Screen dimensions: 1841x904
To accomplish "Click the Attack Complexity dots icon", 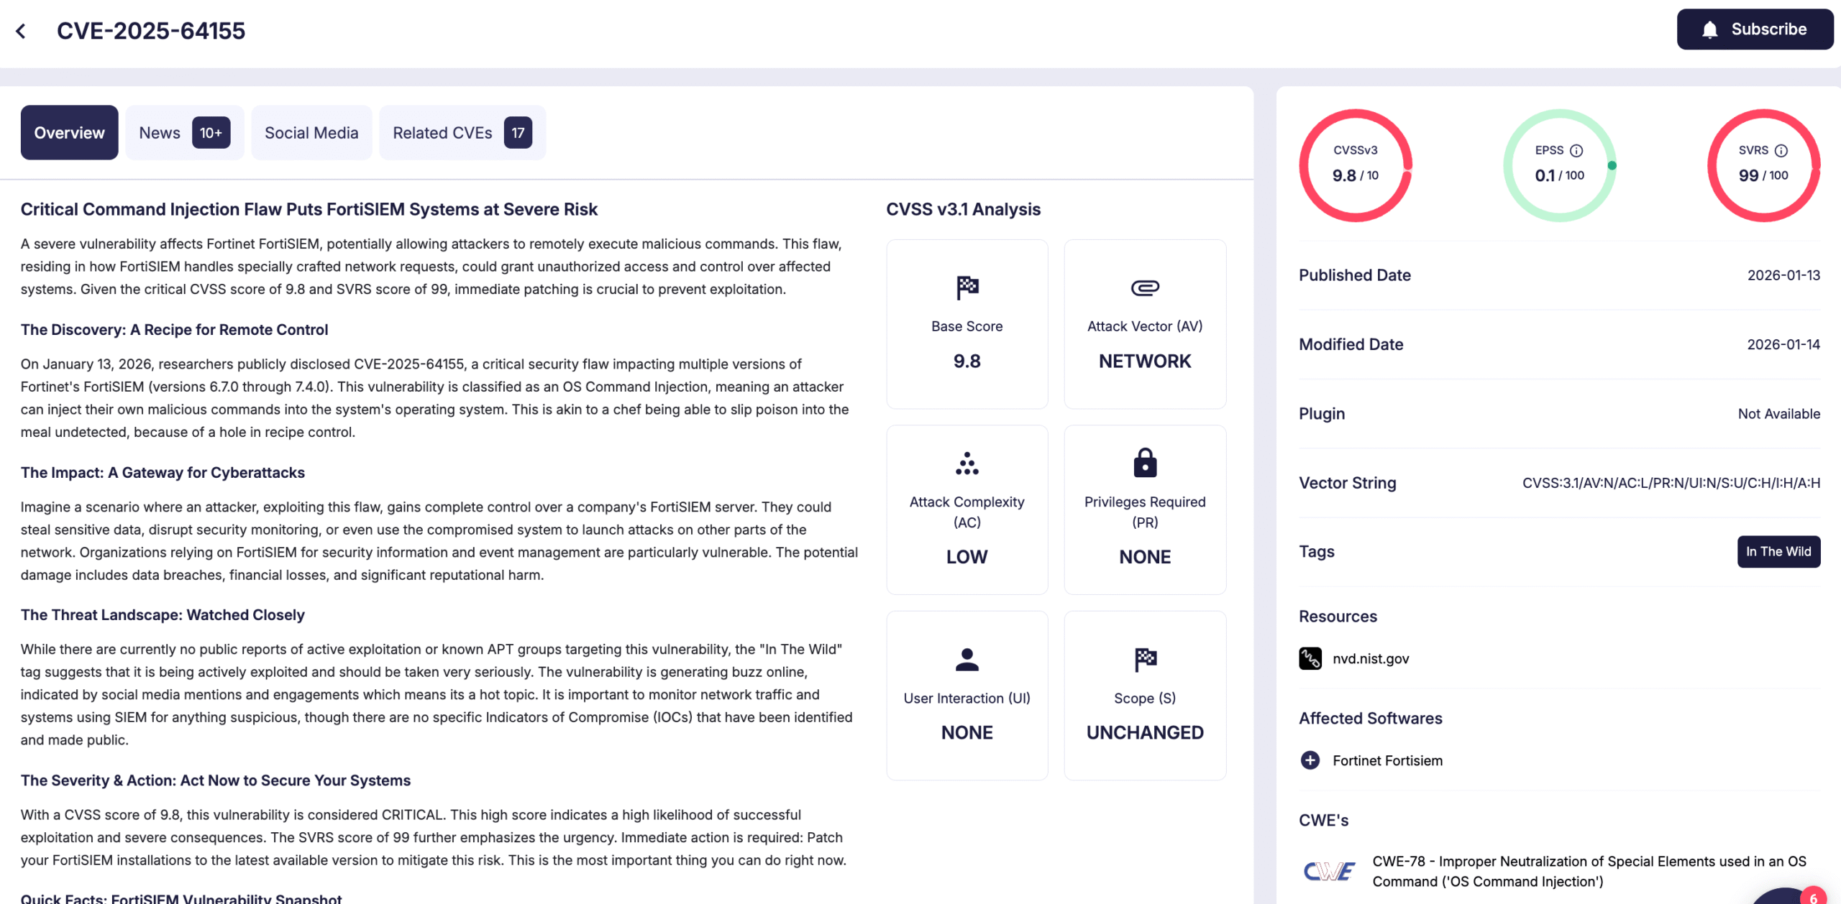I will click(967, 463).
